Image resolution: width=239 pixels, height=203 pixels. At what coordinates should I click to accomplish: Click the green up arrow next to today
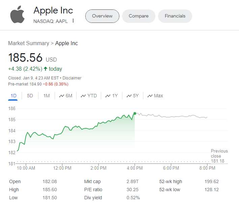[45, 69]
